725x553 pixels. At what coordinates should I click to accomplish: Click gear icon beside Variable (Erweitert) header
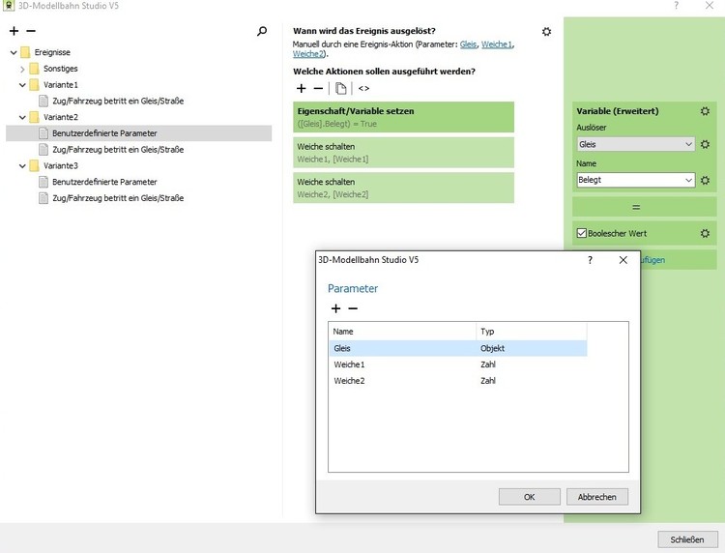click(705, 111)
